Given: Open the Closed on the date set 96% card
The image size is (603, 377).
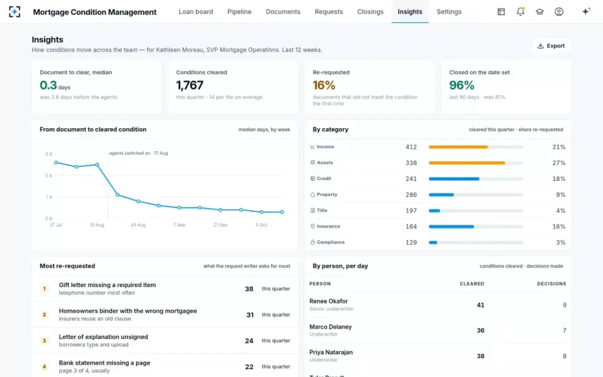Looking at the screenshot, I should click(x=506, y=87).
